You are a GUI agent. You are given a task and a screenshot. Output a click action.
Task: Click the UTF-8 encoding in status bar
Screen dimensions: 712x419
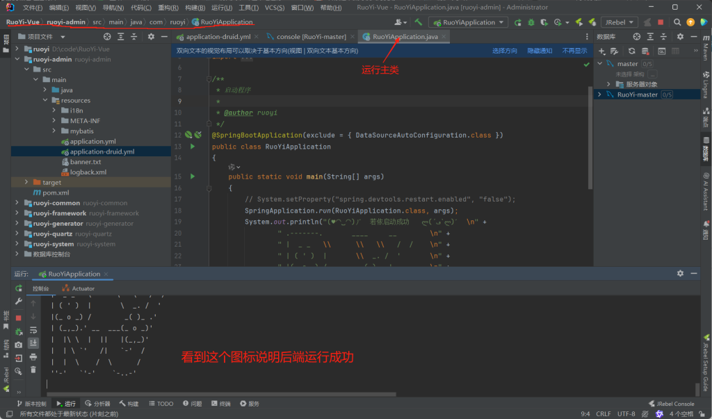point(626,414)
